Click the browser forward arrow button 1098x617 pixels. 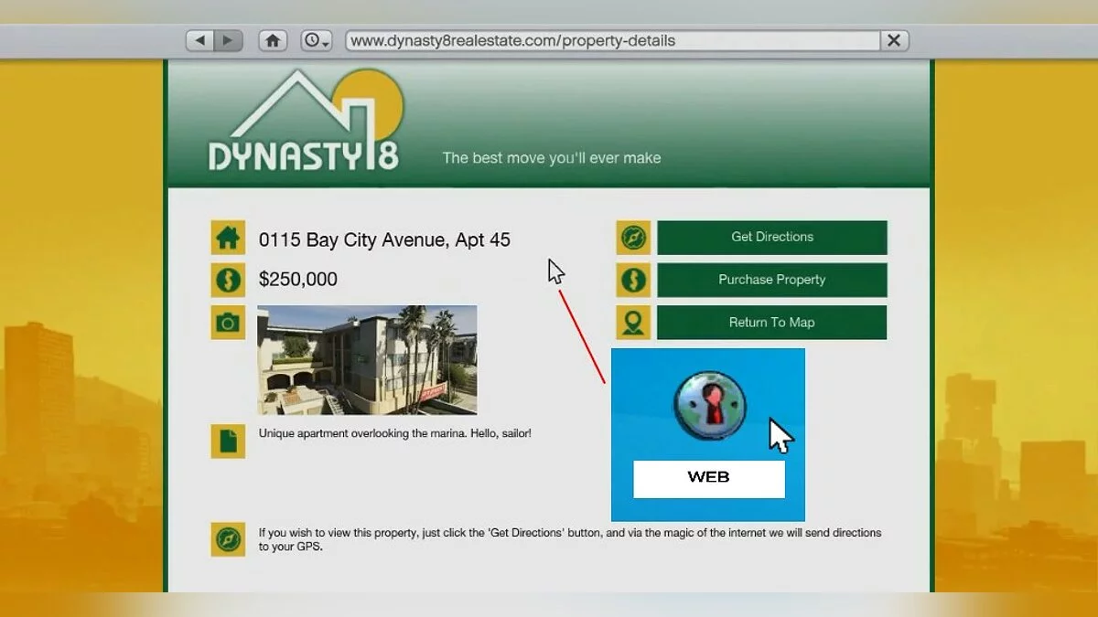[228, 41]
